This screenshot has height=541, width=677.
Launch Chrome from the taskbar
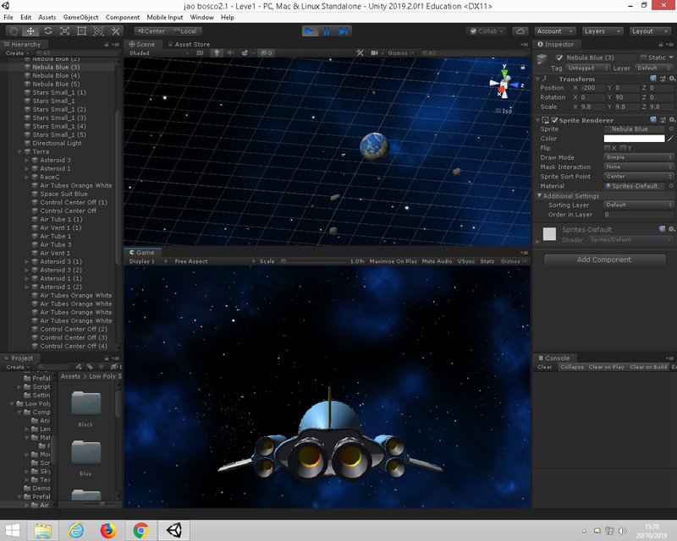(141, 530)
